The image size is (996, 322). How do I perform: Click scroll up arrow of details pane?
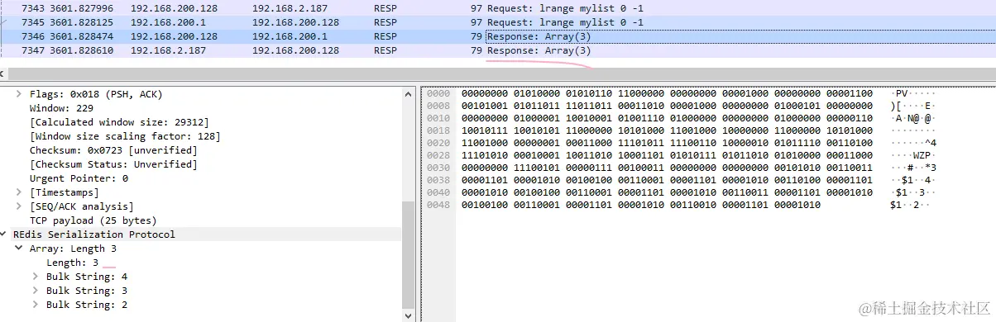(408, 92)
